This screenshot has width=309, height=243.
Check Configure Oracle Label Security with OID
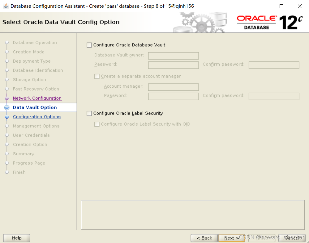coord(97,124)
